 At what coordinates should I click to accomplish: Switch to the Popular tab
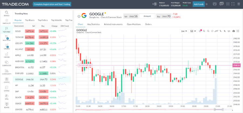(18, 20)
